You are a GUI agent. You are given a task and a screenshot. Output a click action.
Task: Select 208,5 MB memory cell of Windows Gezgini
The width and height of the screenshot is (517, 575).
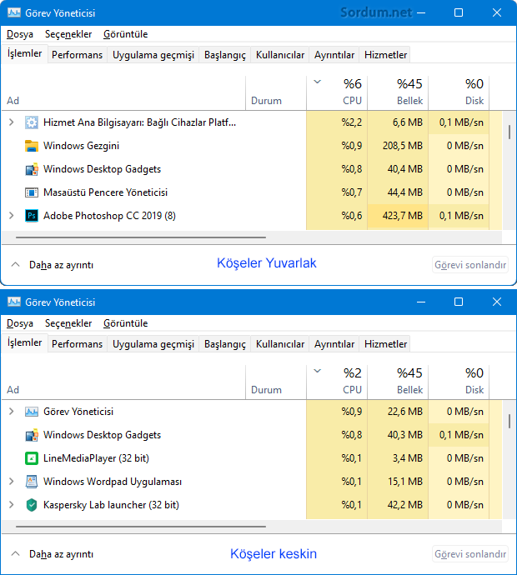click(x=398, y=146)
